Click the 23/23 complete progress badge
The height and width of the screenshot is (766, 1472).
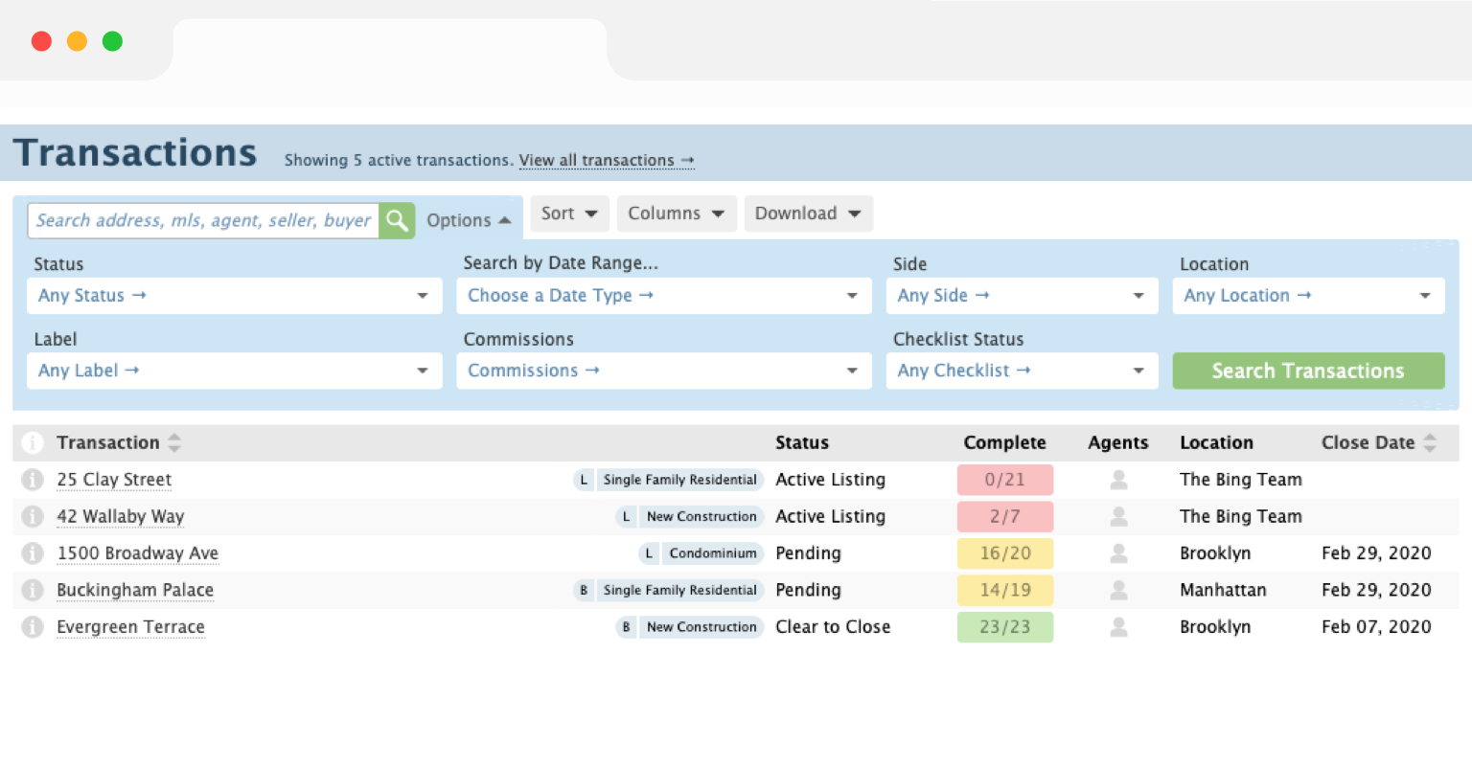point(1005,627)
